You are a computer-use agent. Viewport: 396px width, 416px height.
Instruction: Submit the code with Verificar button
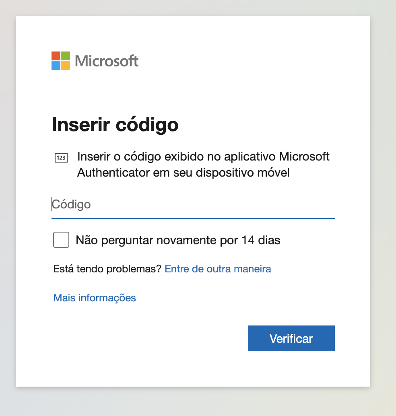click(291, 338)
